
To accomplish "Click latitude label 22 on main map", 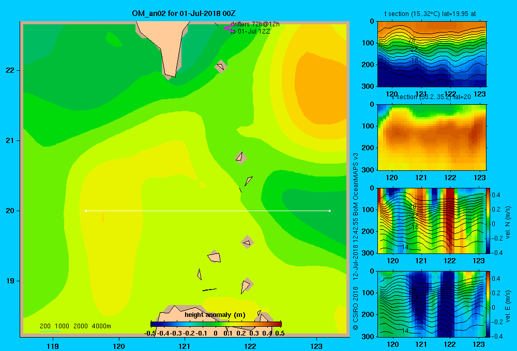I will point(10,70).
